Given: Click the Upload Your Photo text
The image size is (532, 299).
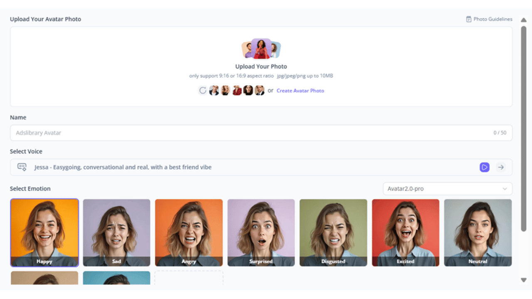Looking at the screenshot, I should (x=261, y=66).
